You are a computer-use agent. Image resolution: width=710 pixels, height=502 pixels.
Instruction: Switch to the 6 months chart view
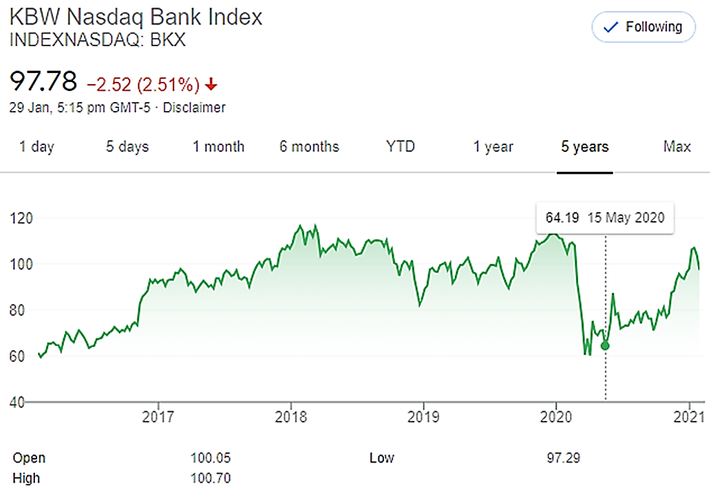(309, 147)
